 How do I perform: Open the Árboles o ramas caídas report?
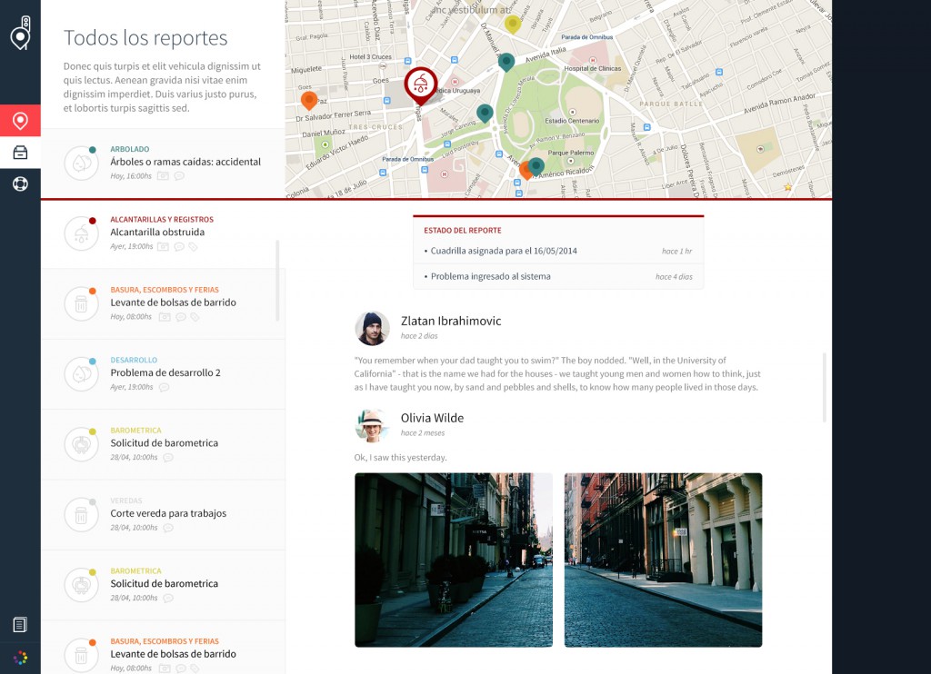click(x=185, y=162)
